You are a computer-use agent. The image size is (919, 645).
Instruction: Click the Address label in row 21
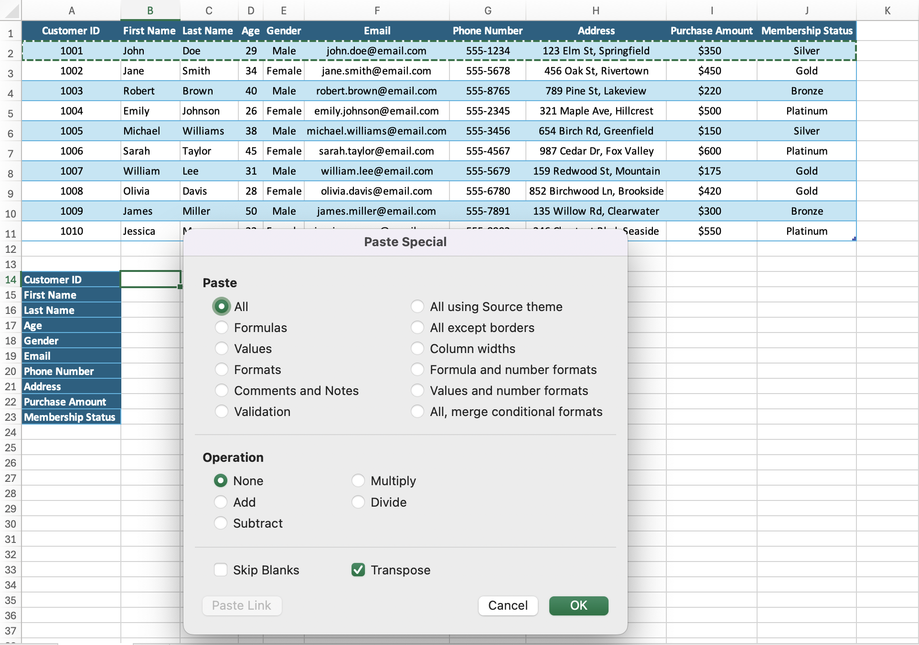(x=71, y=386)
